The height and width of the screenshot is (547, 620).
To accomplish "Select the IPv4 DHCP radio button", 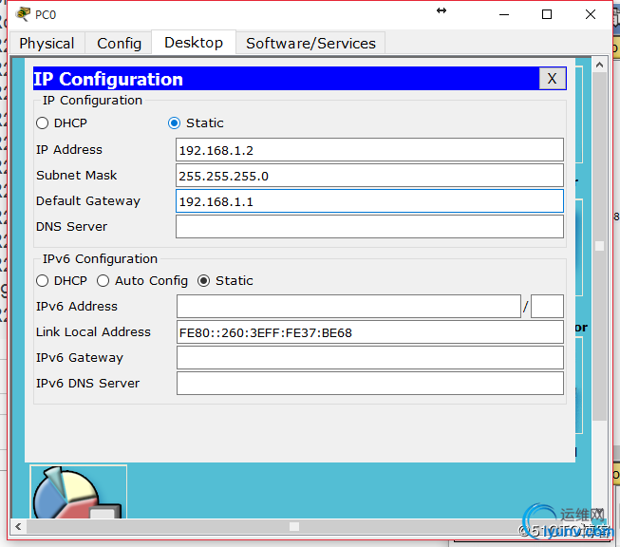I will click(x=42, y=123).
